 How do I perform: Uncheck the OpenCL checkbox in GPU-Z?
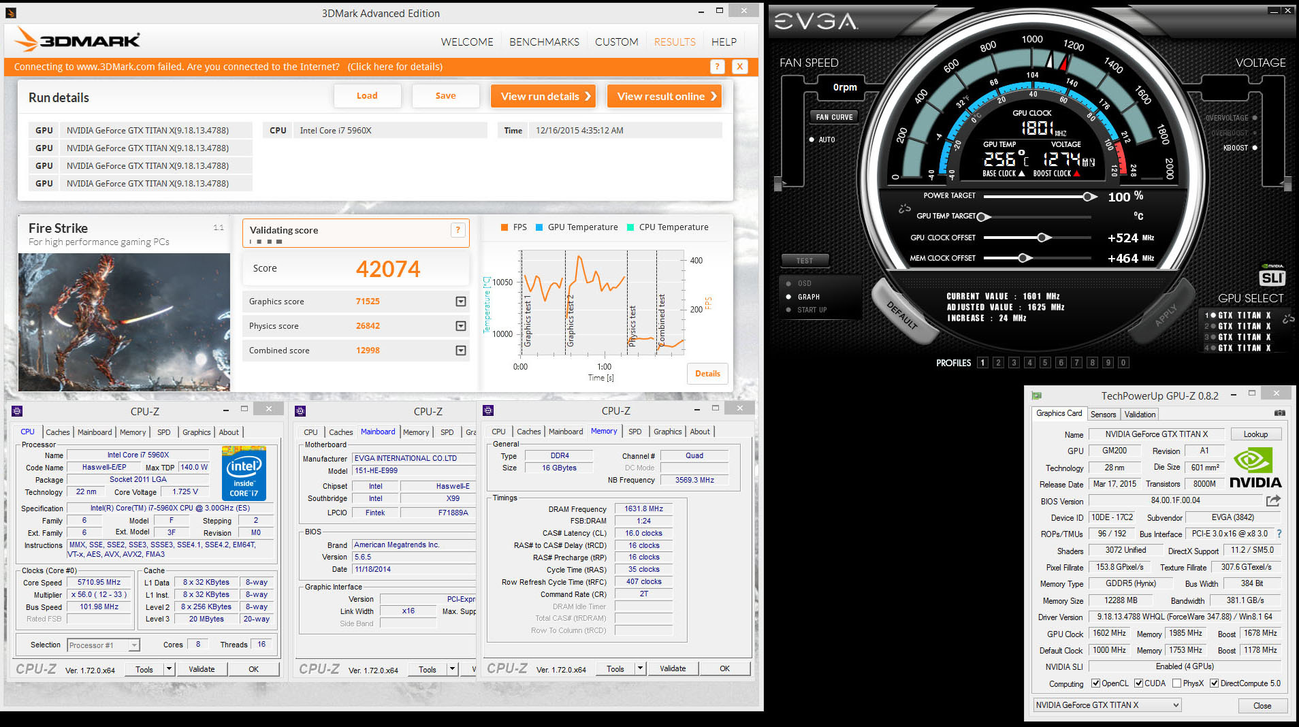pos(1095,683)
